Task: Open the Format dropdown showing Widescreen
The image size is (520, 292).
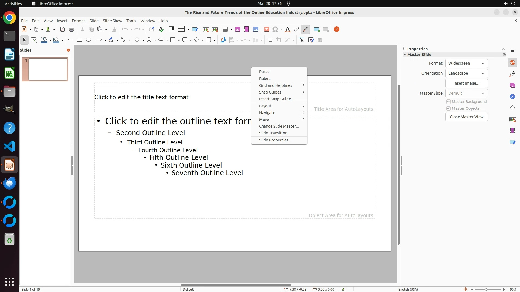Action: click(466, 63)
